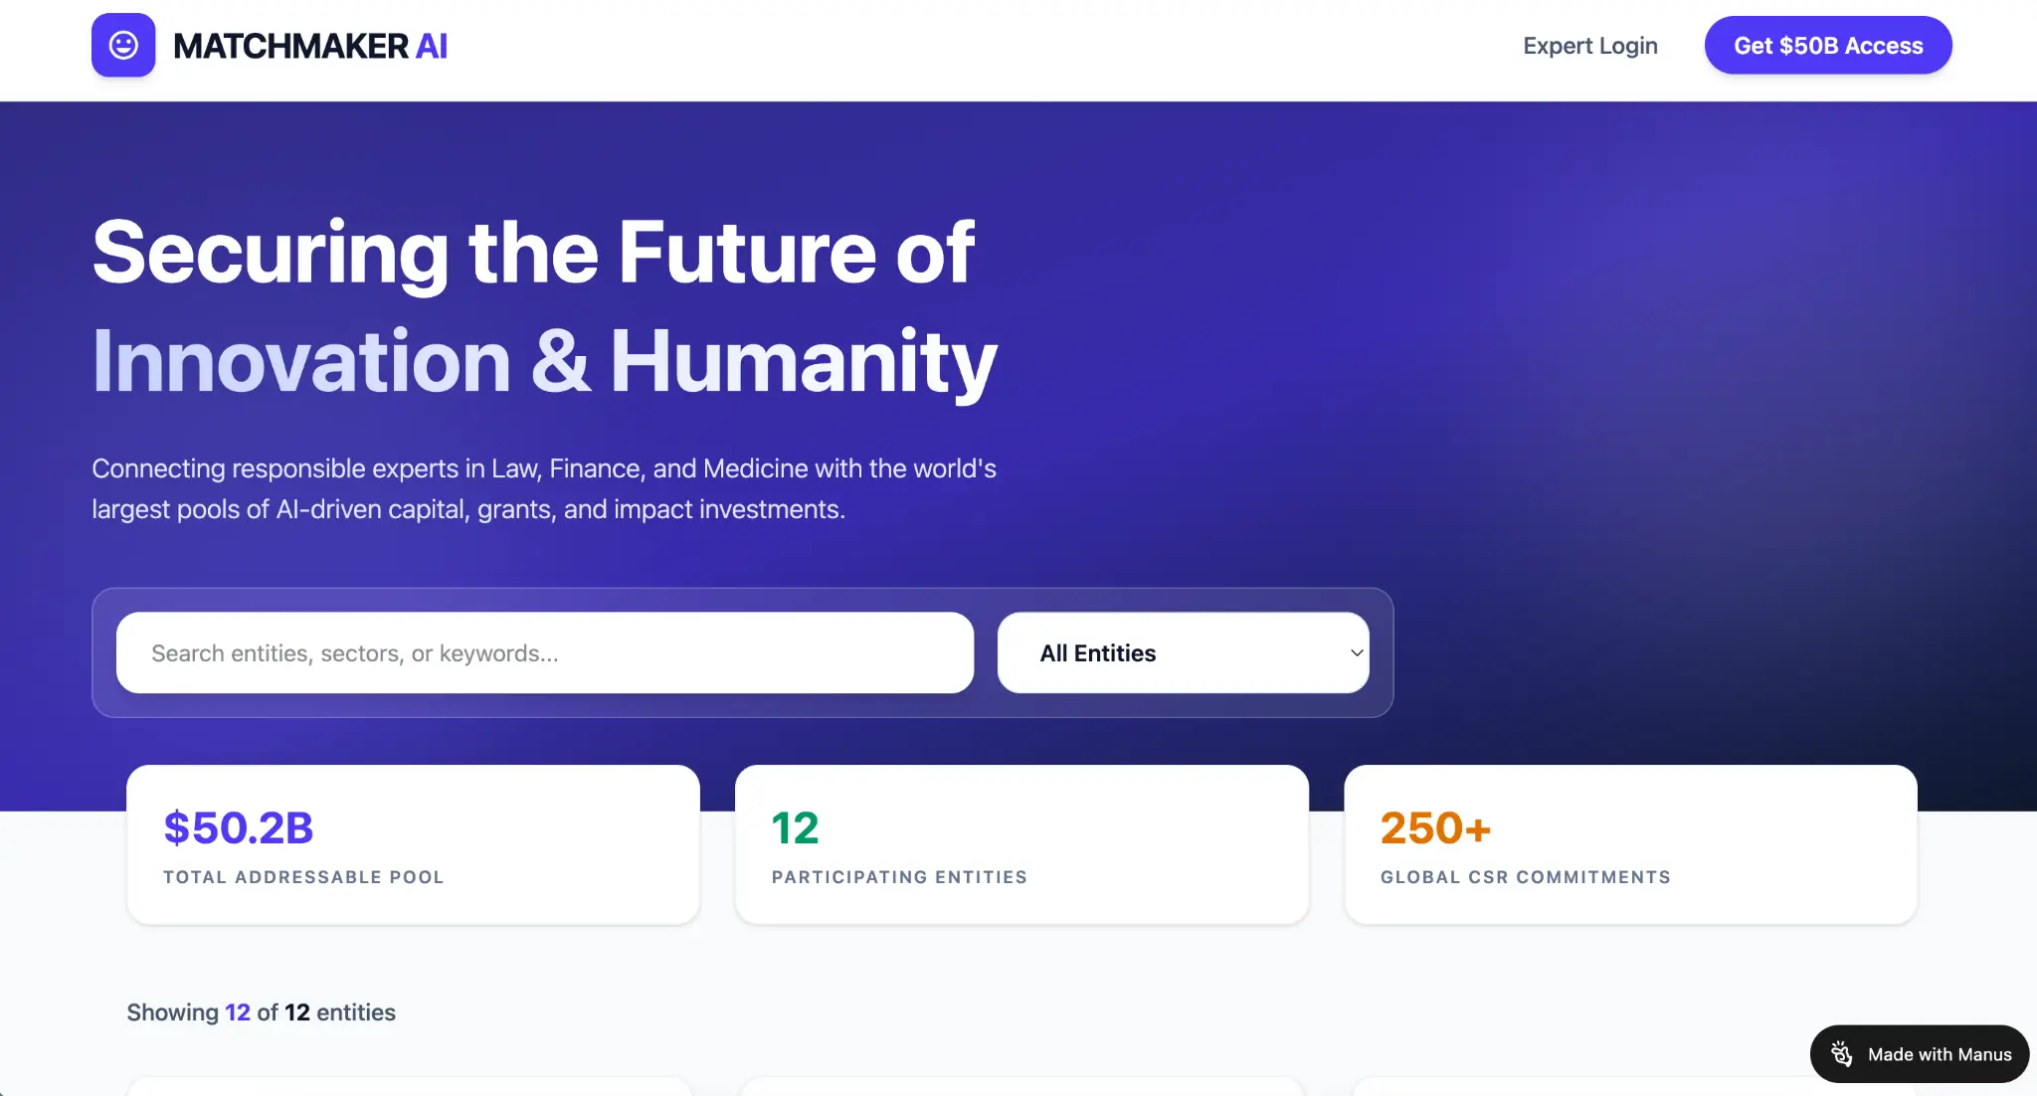This screenshot has height=1096, width=2037.
Task: Open the Expert Login link
Action: coord(1589,46)
